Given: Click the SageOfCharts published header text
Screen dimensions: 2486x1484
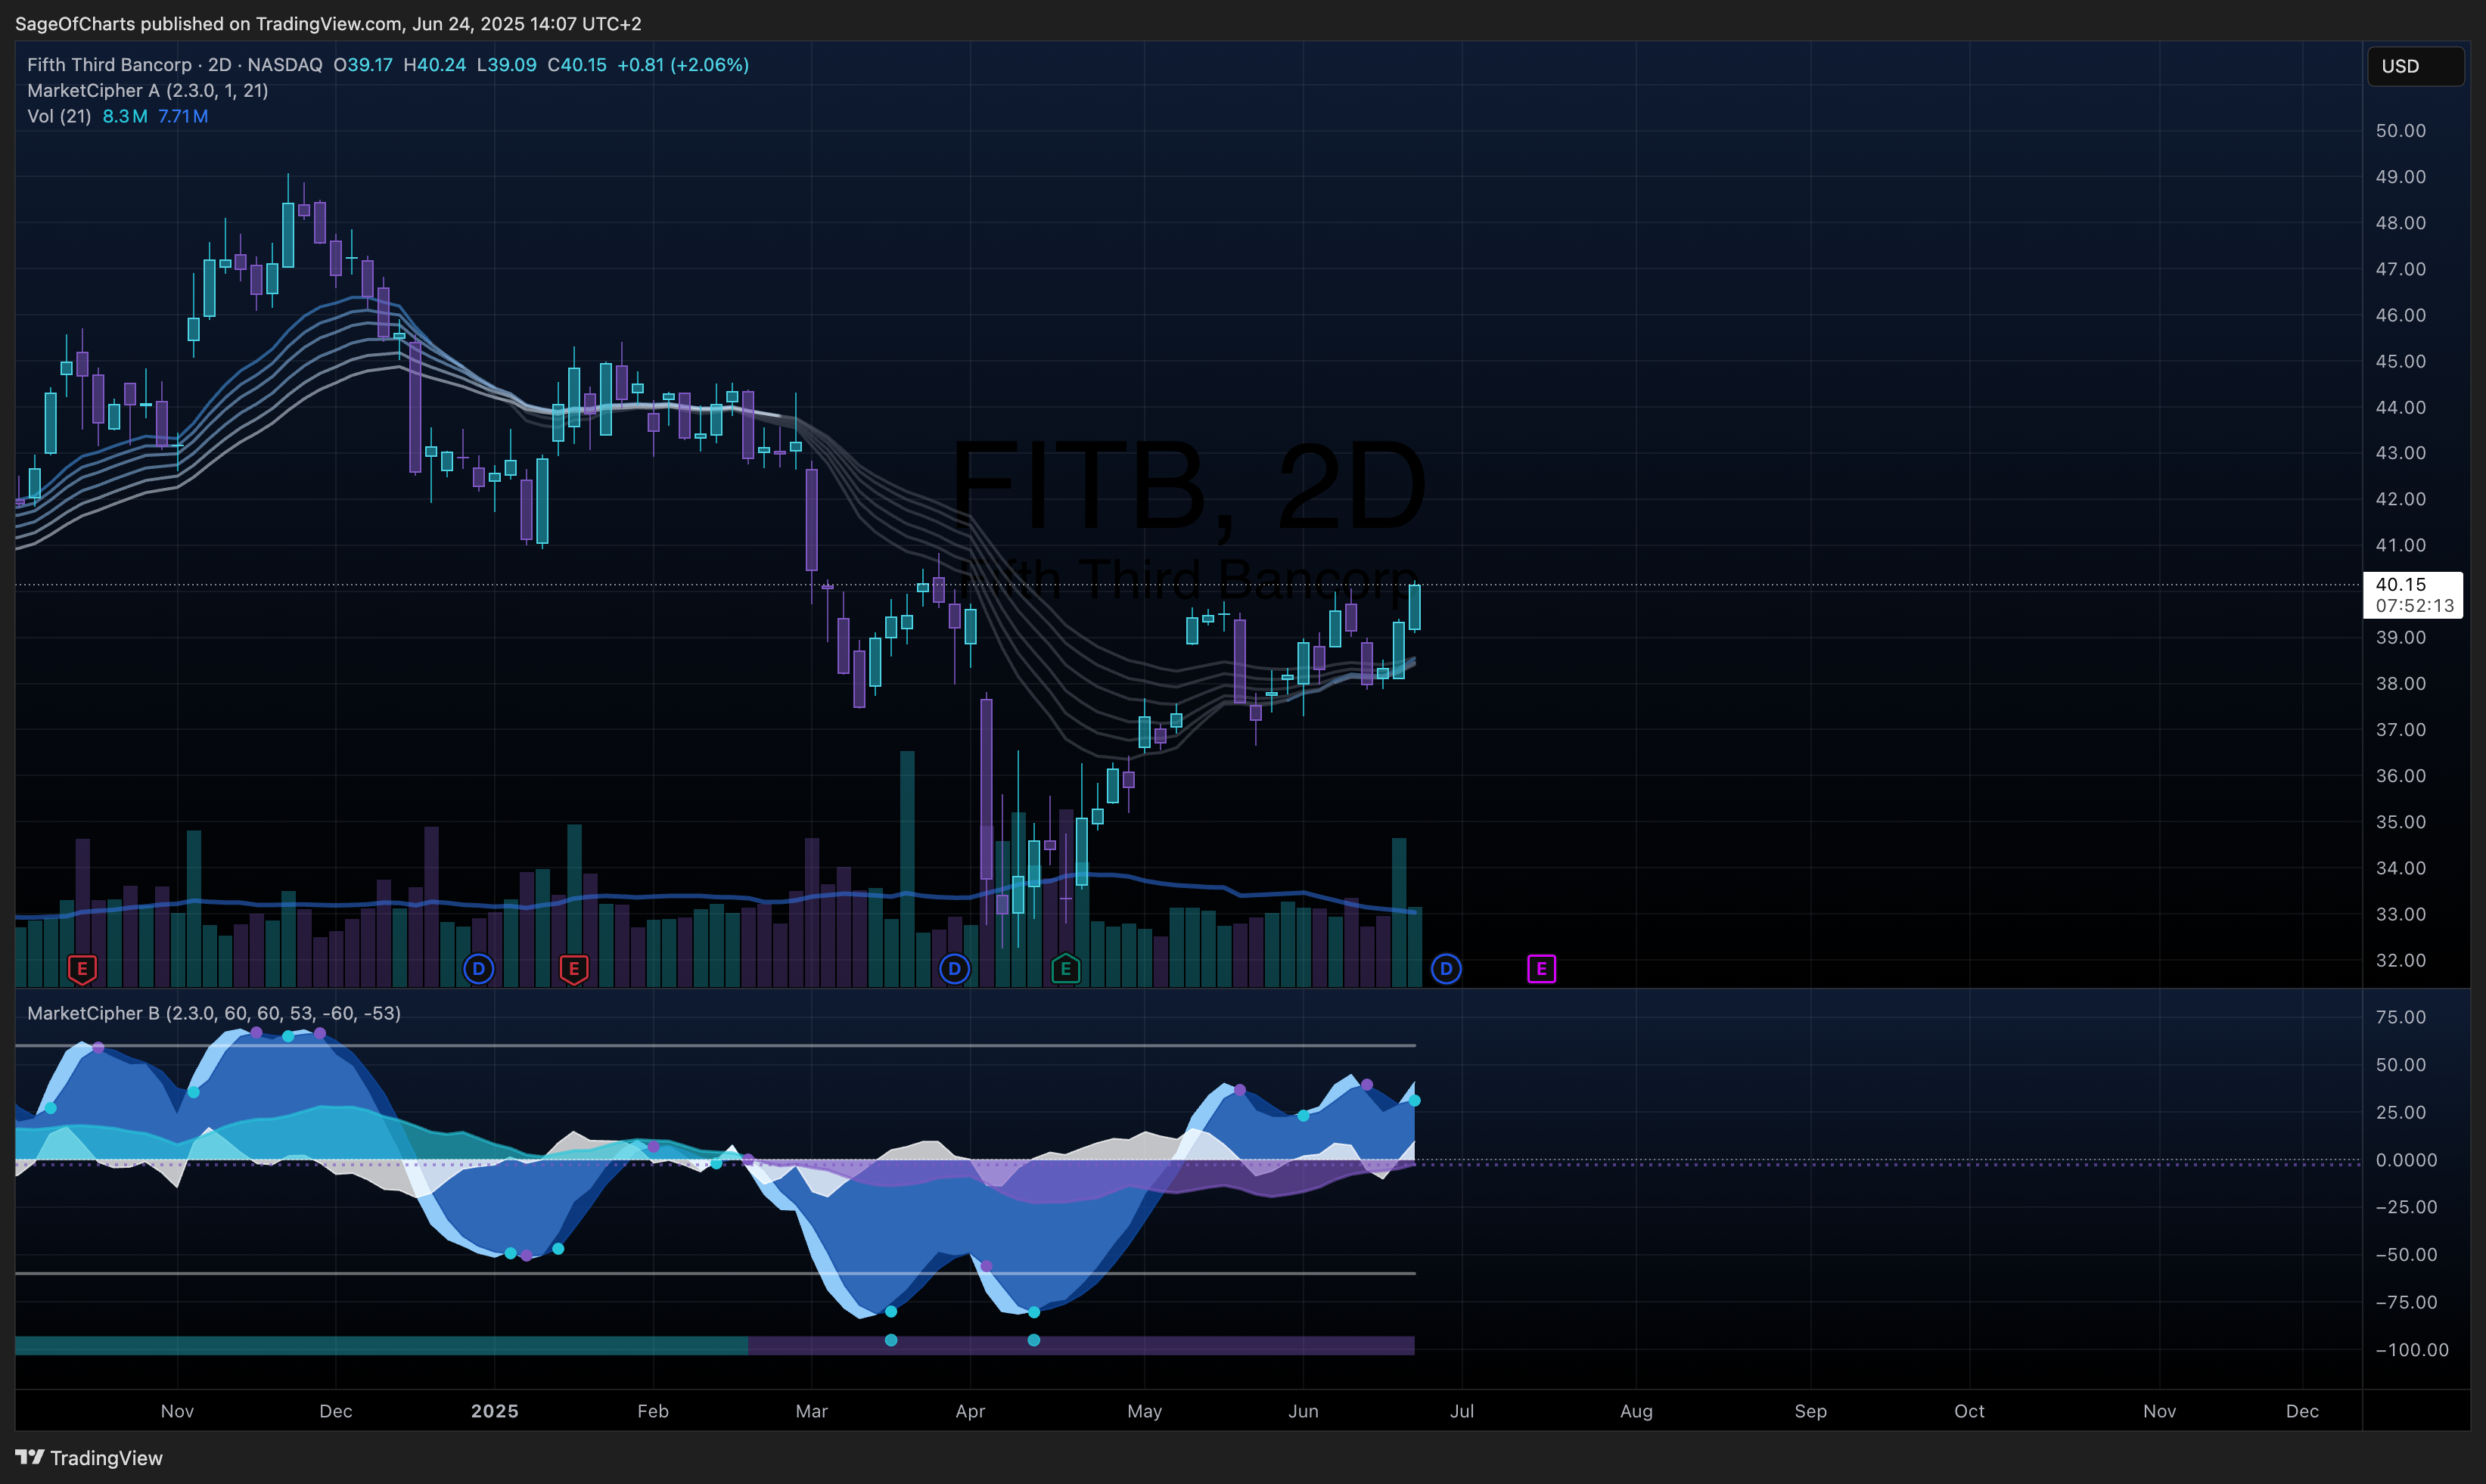Looking at the screenshot, I should pos(328,23).
